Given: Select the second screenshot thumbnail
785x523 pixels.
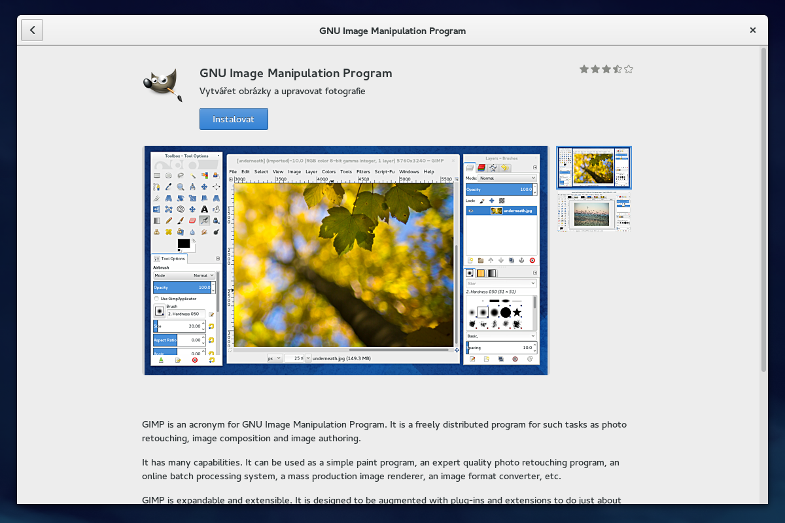Looking at the screenshot, I should (x=592, y=212).
